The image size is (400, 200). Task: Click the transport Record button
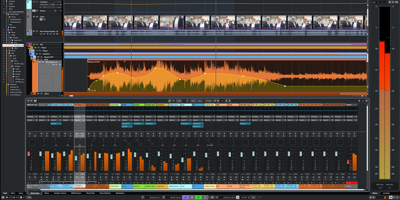[x=205, y=197]
